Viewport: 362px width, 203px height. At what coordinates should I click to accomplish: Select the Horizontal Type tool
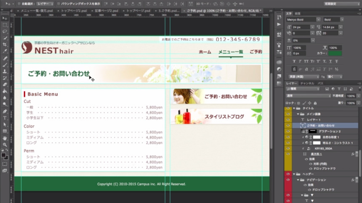(x=5, y=118)
